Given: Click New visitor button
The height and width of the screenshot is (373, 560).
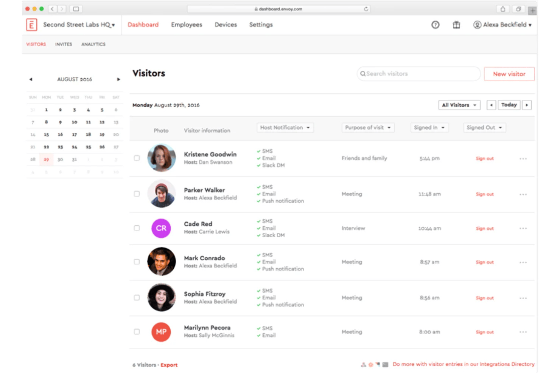Looking at the screenshot, I should pyautogui.click(x=509, y=74).
